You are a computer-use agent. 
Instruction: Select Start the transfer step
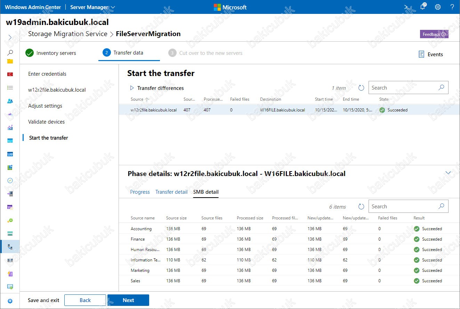click(49, 138)
